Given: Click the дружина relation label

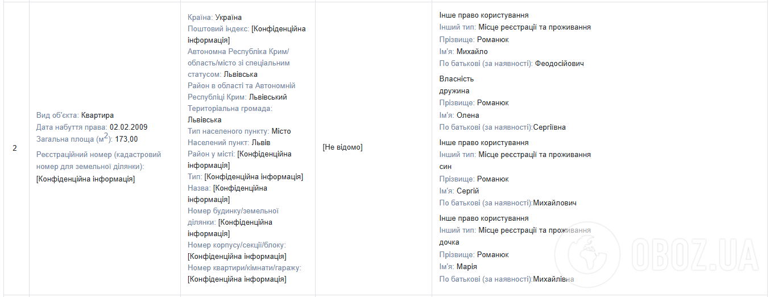Looking at the screenshot, I should pyautogui.click(x=454, y=91).
